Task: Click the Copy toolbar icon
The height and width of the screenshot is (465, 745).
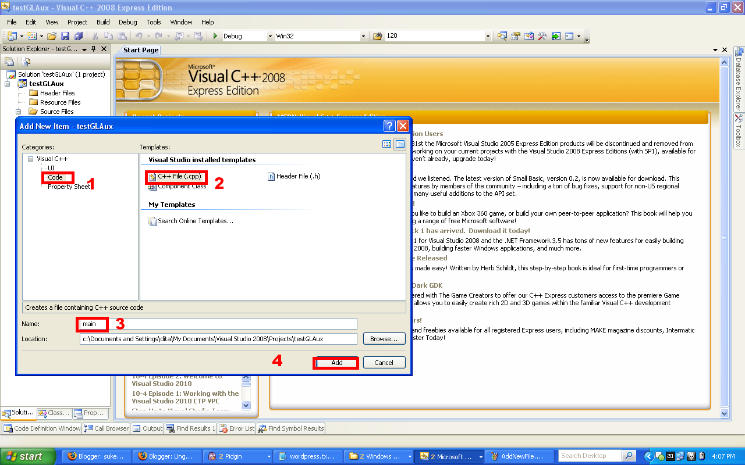Action: 109,36
